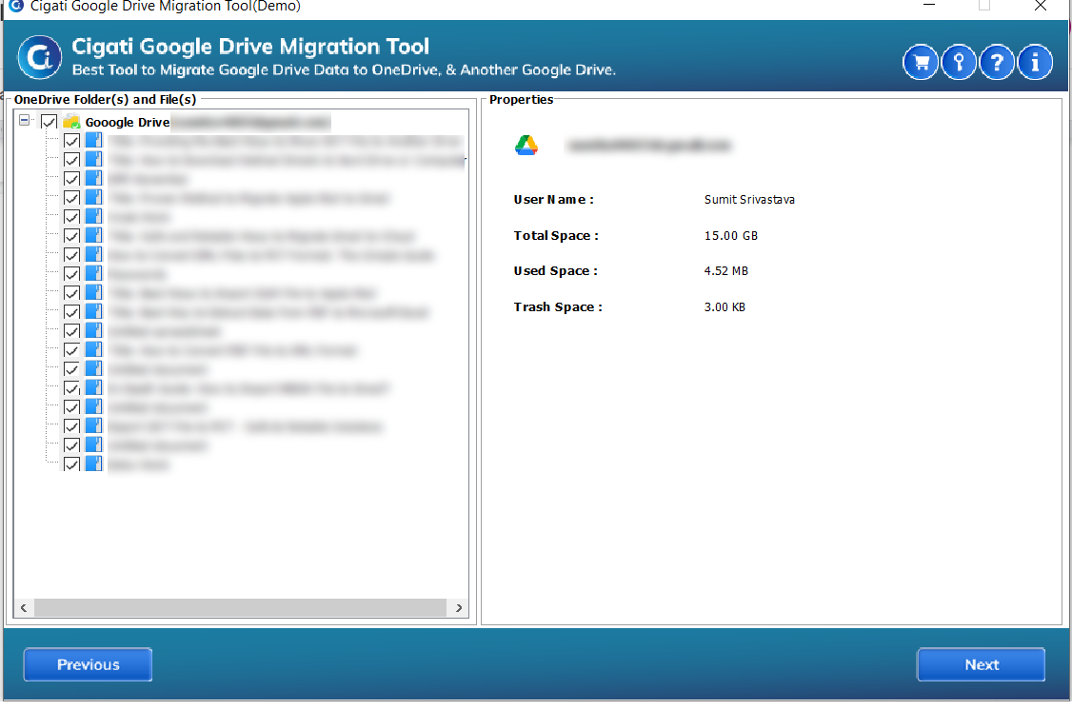
Task: Show the About info icon
Action: pos(1035,62)
